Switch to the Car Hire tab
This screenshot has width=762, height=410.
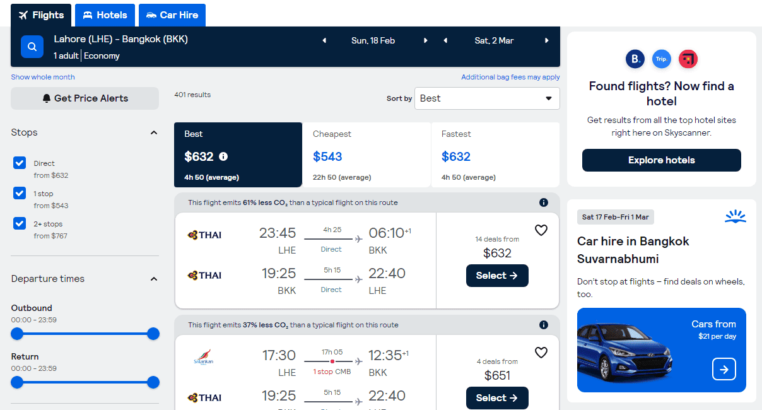coord(172,15)
